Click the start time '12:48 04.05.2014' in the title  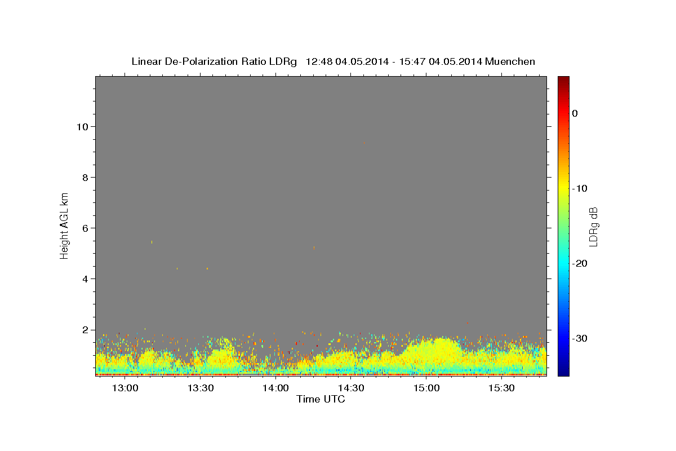tap(347, 61)
